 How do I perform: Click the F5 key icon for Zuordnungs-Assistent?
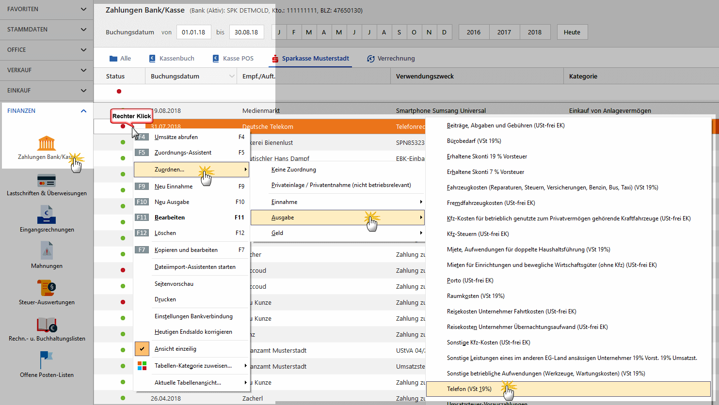point(142,152)
